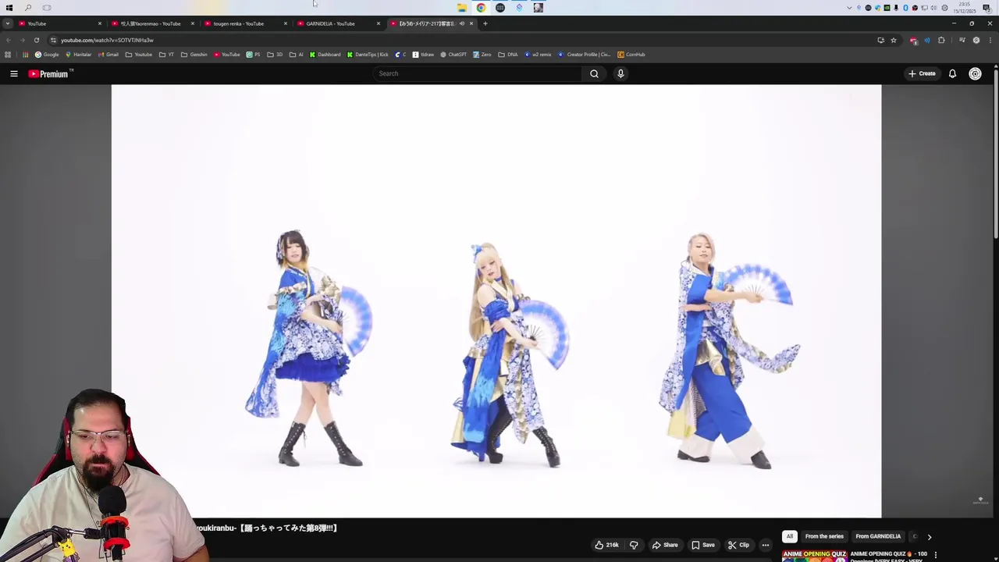Start voice search with the microphone
Screen dimensions: 999x562
[620, 73]
